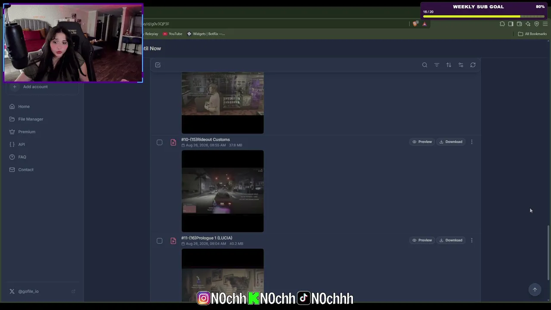The height and width of the screenshot is (310, 551).
Task: Open Premium in the sidebar
Action: click(27, 132)
